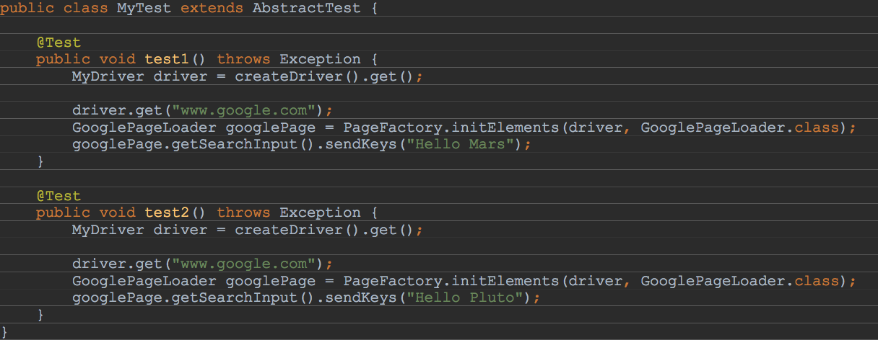878x340 pixels.
Task: Click the throws keyword in test2 signature
Action: coord(243,212)
